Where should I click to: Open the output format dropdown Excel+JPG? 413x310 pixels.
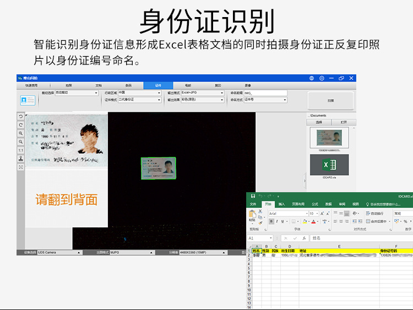(x=202, y=93)
